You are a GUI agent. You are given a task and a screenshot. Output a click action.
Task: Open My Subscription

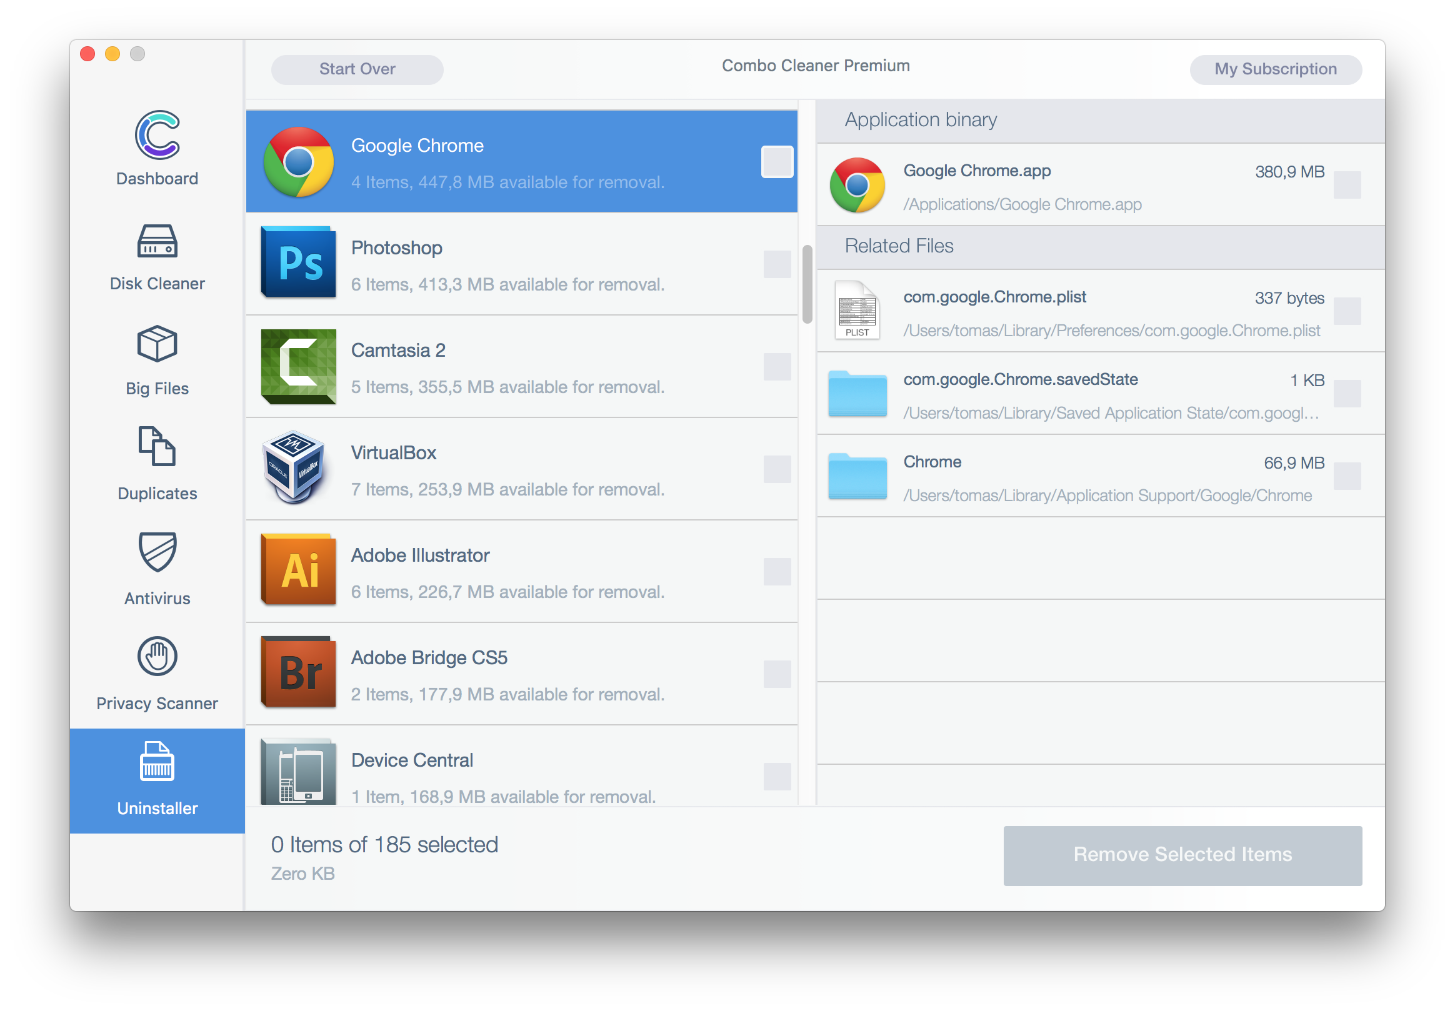[x=1275, y=69]
